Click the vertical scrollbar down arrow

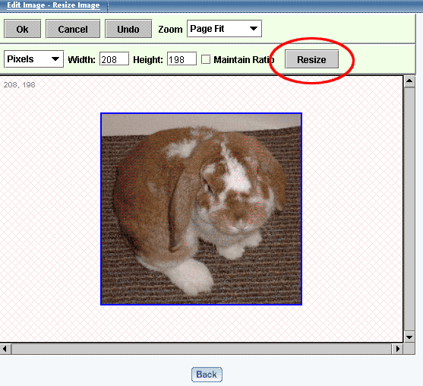tap(409, 337)
